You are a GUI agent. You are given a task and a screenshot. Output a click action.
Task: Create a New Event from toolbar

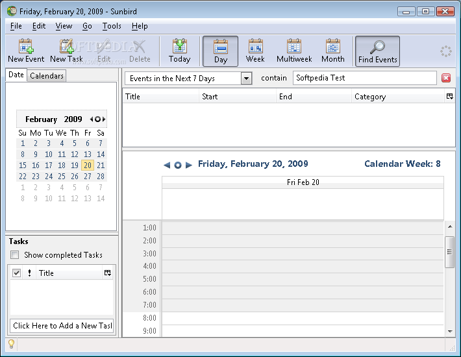[x=26, y=51]
